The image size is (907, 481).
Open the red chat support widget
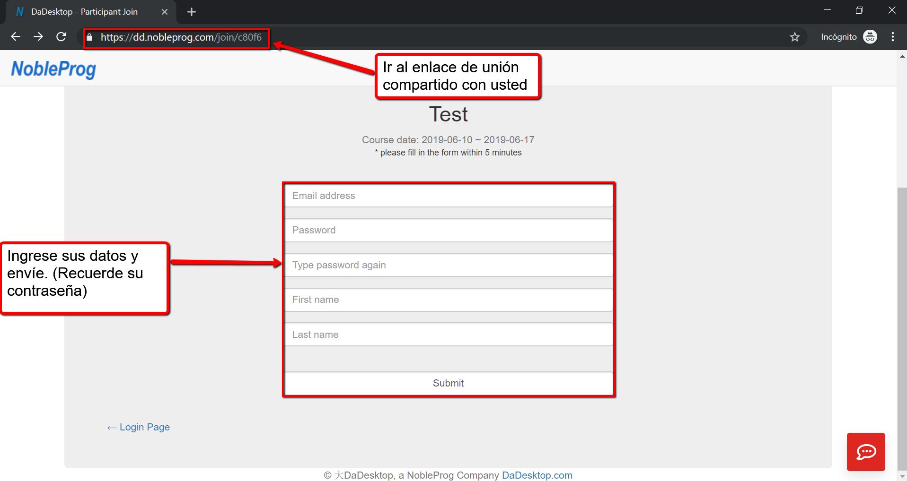point(865,452)
